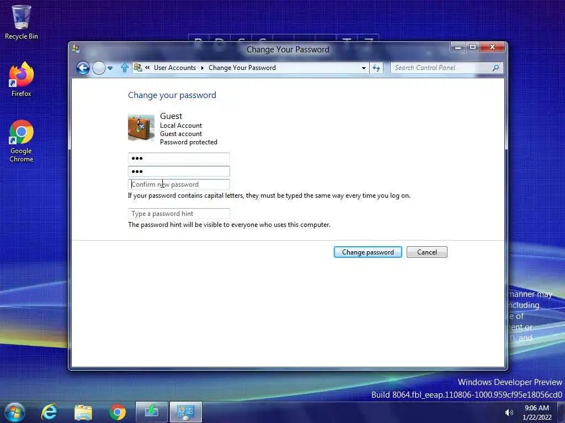Screen dimensions: 565x423
Task: Click the Control Panel taskbar button
Action: 186,412
